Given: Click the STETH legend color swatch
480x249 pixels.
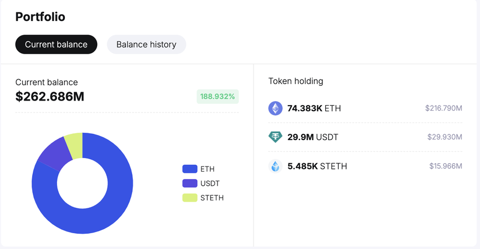Looking at the screenshot, I should [x=190, y=198].
